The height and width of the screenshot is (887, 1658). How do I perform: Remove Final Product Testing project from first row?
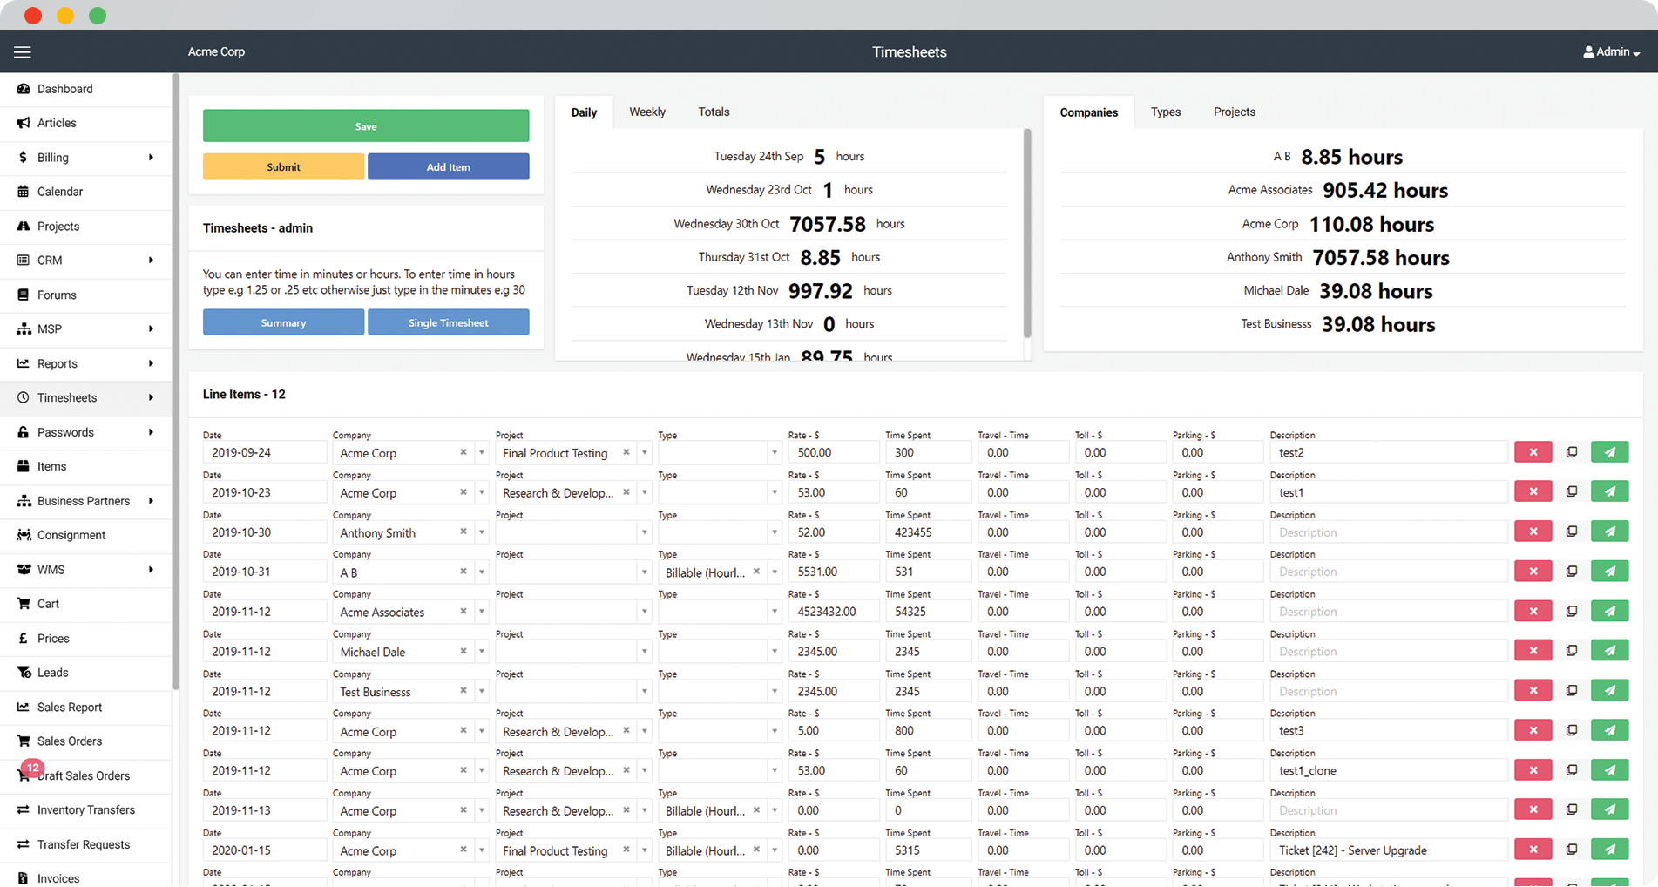point(626,453)
